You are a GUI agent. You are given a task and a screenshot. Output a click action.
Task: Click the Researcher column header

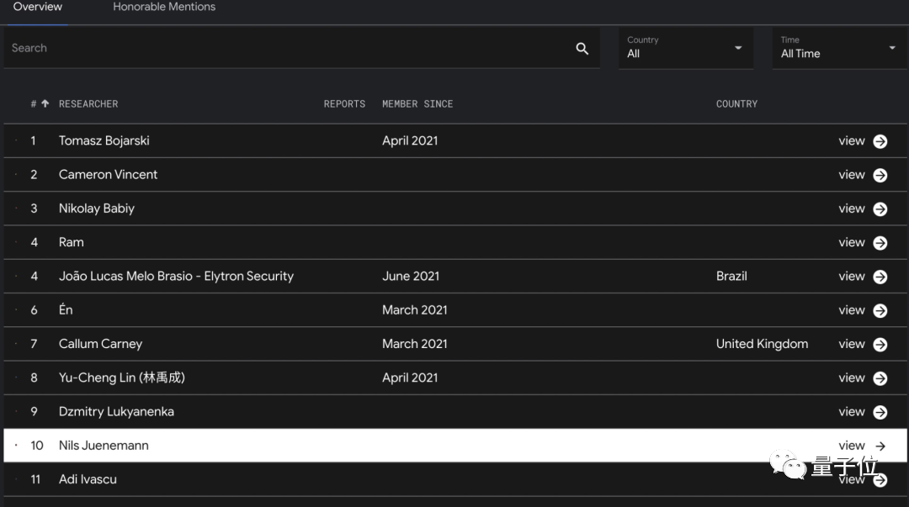88,104
